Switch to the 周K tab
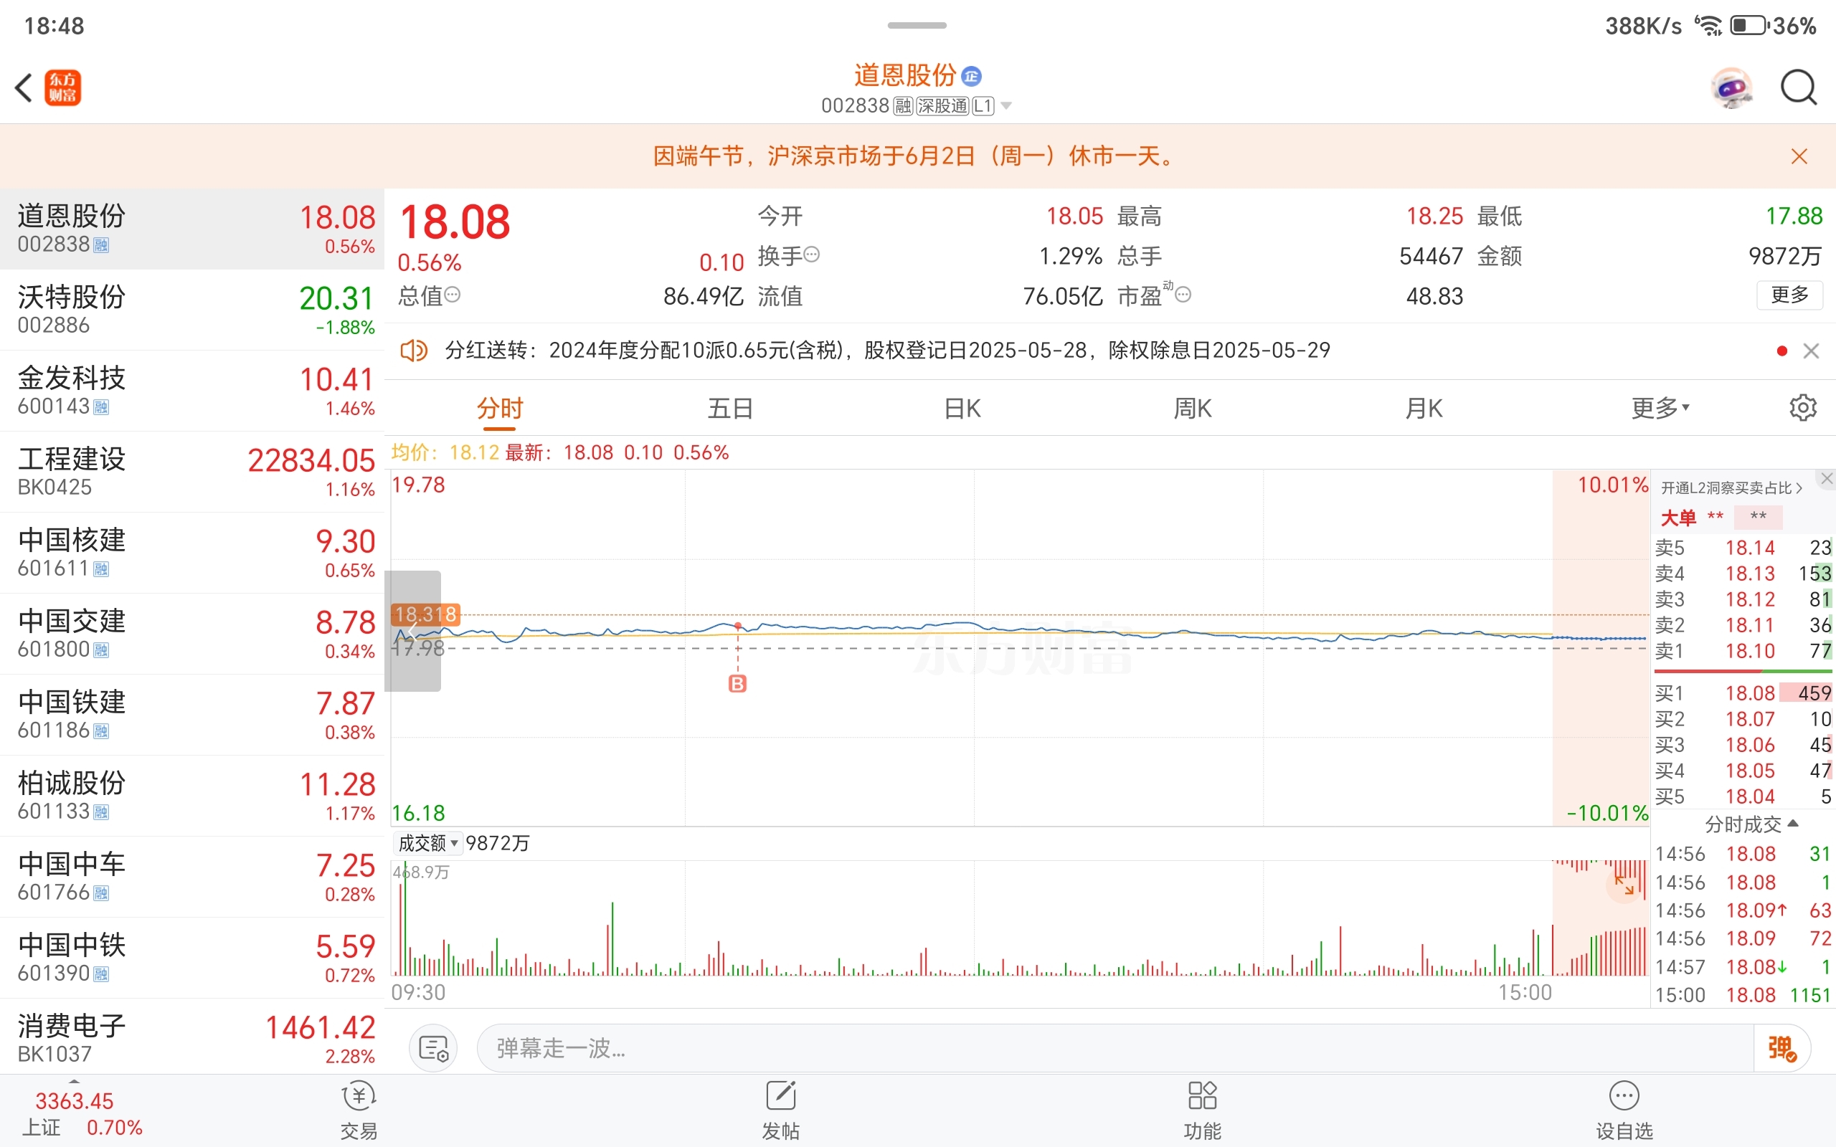The width and height of the screenshot is (1836, 1147). 1193,408
